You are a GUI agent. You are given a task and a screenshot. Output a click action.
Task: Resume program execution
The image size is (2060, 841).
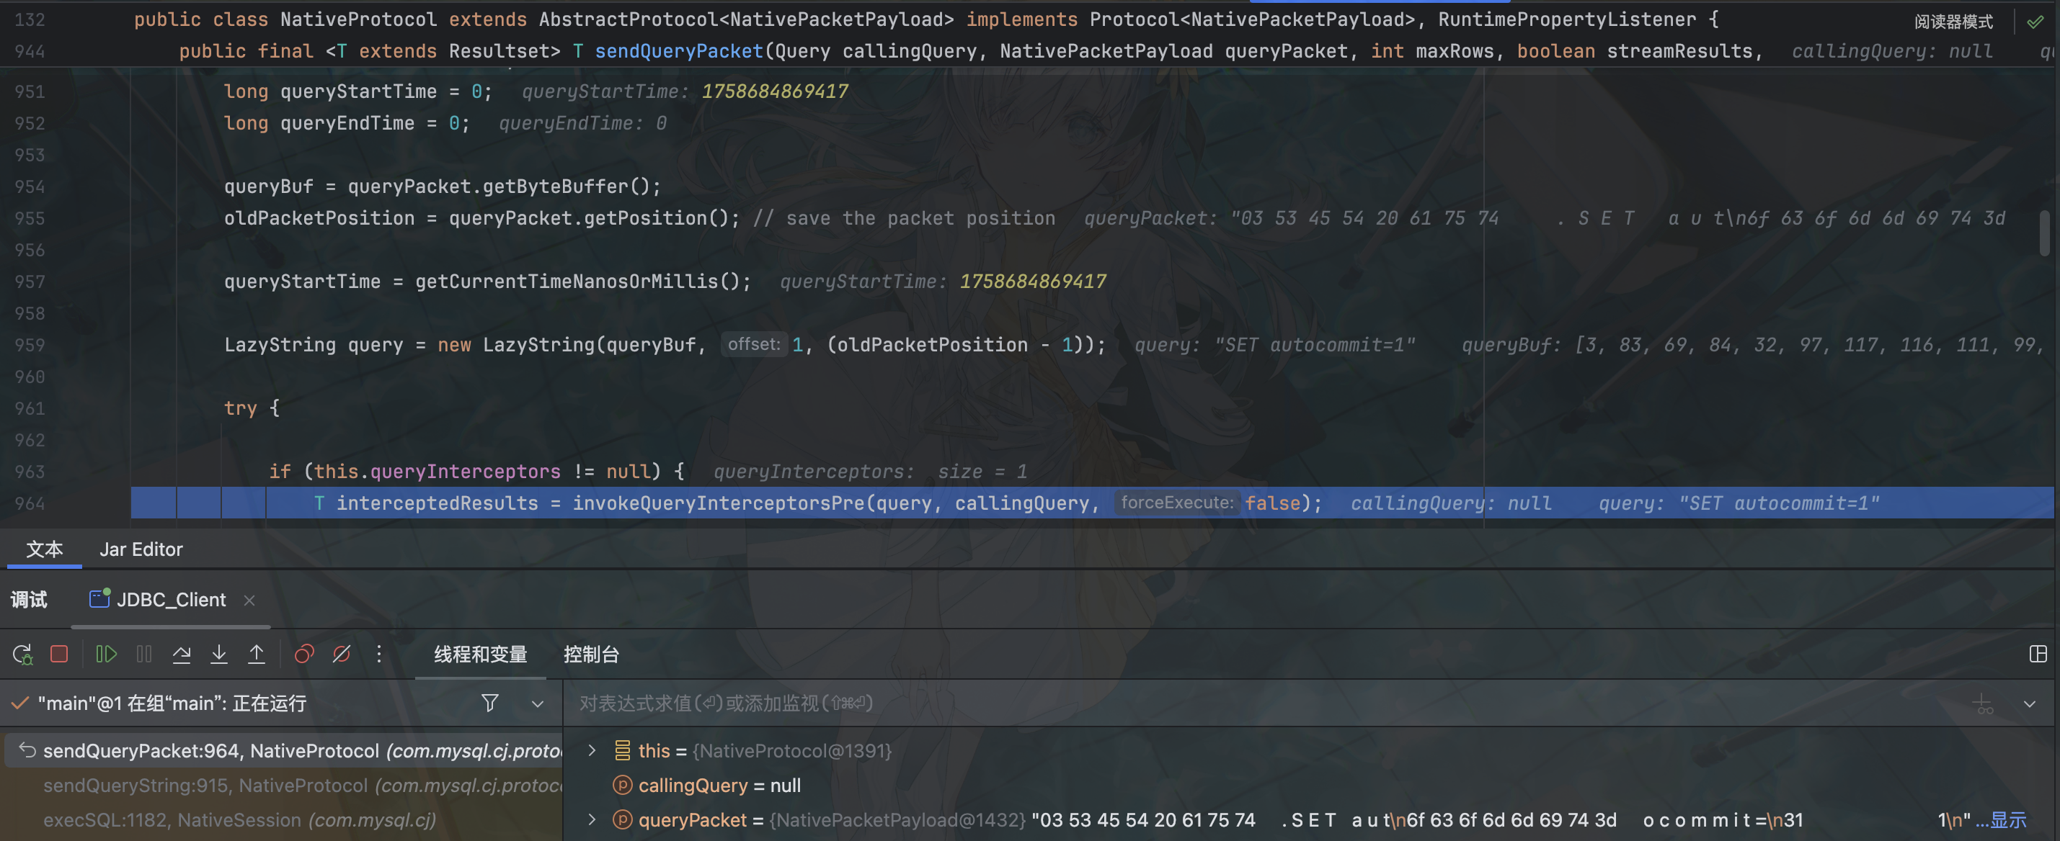(x=107, y=655)
